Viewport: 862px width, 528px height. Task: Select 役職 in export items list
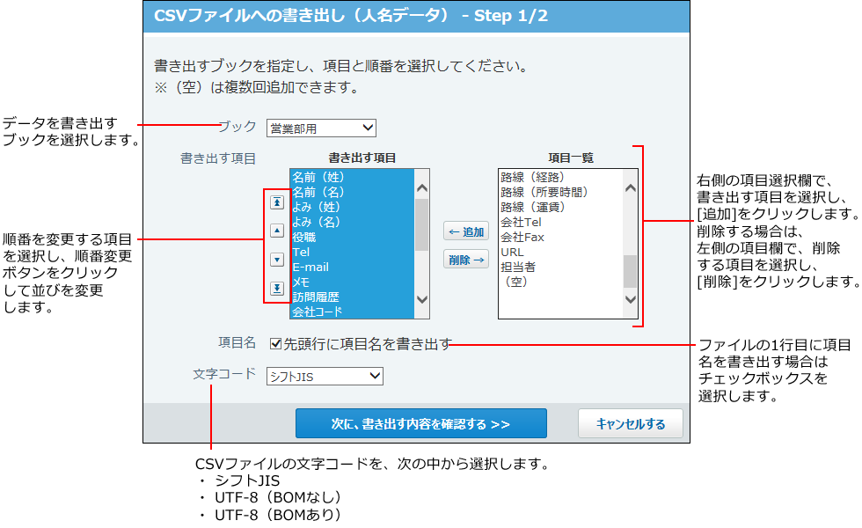click(352, 237)
